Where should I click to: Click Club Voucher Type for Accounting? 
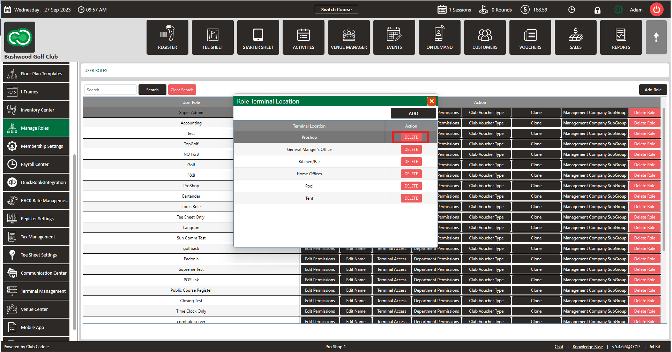pyautogui.click(x=486, y=123)
